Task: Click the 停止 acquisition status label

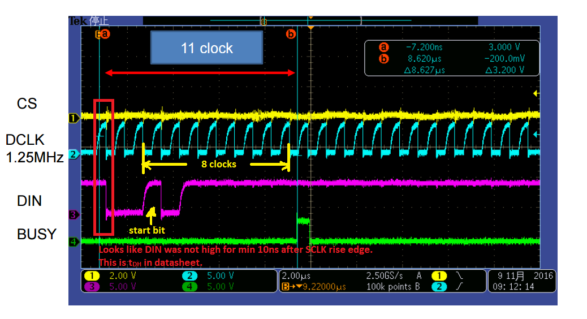Action: (99, 21)
